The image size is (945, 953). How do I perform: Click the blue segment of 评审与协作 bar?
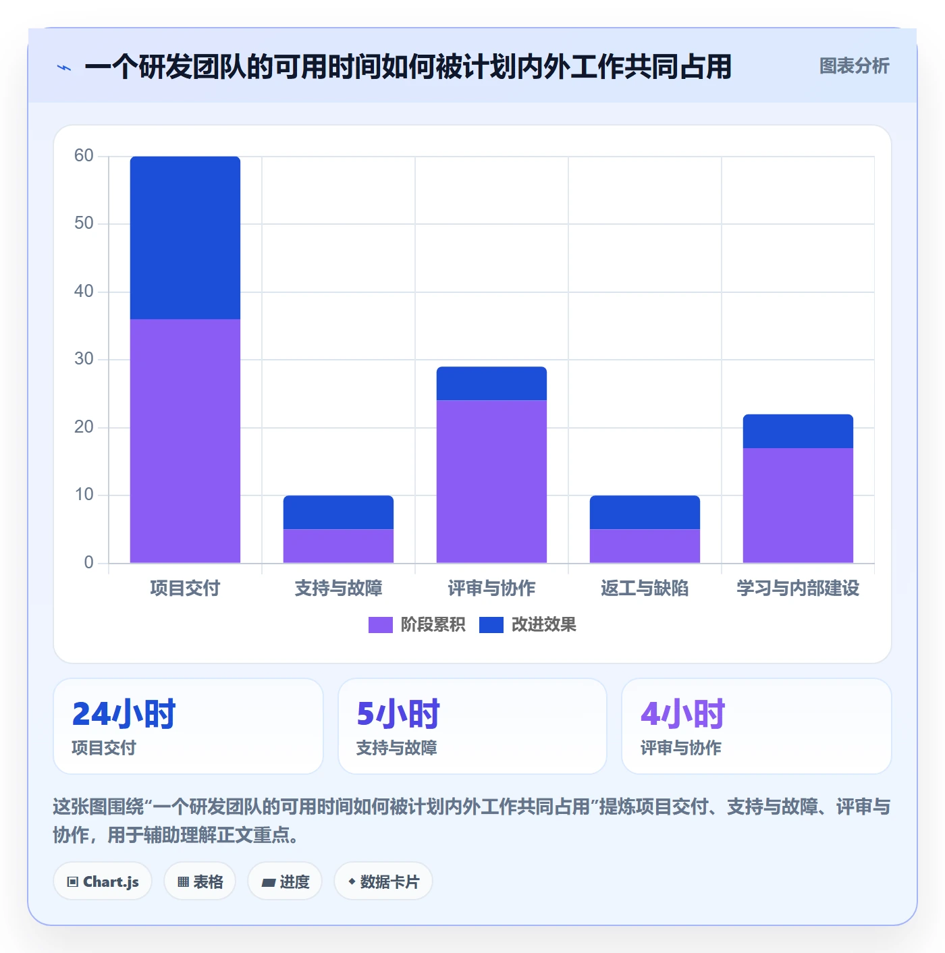[x=491, y=384]
